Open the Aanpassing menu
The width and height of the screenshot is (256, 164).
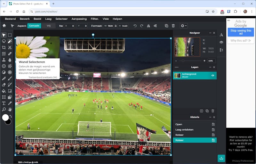pyautogui.click(x=79, y=19)
